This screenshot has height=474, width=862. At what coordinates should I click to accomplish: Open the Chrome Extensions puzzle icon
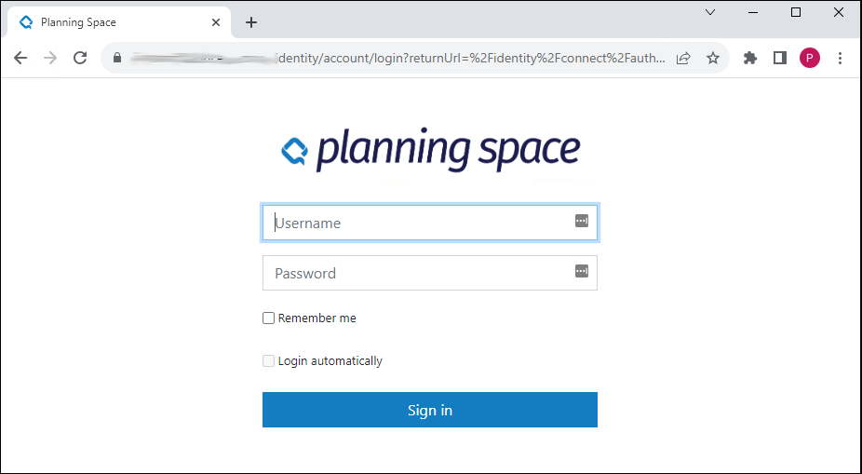[x=750, y=58]
